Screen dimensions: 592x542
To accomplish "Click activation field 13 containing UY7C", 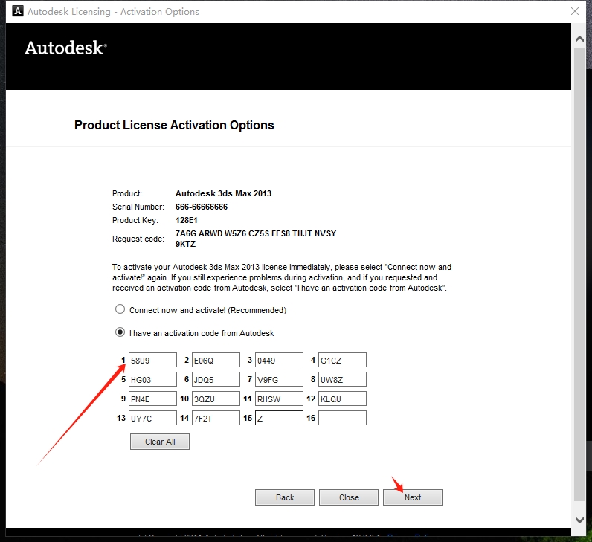I will point(152,419).
